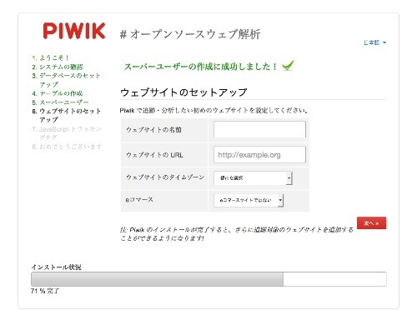Click the red 次へ » button
This screenshot has width=417, height=310.
point(371,223)
